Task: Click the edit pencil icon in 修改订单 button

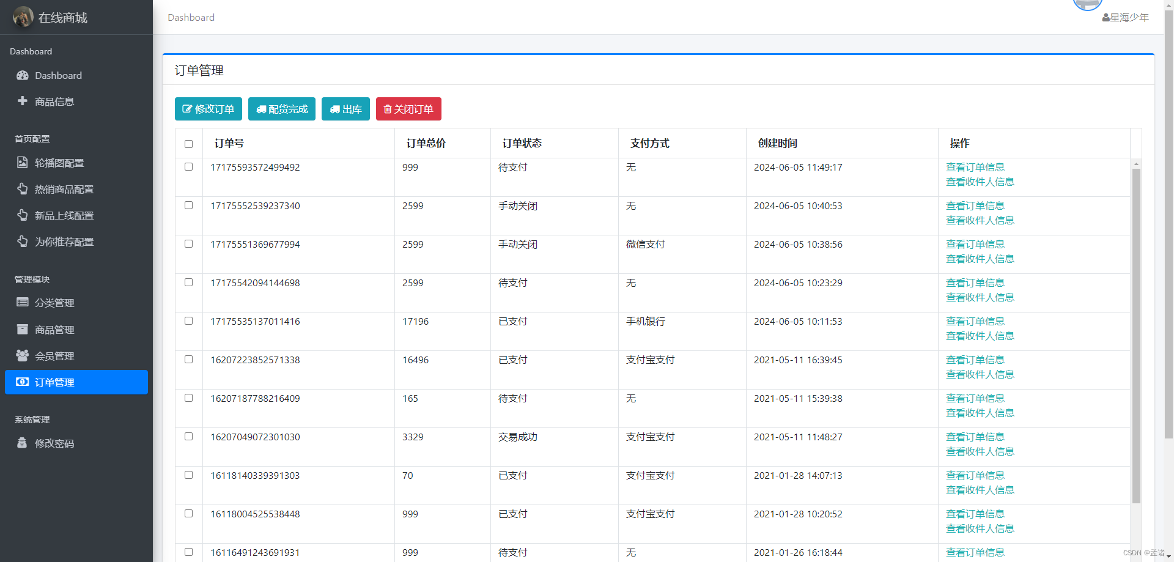Action: coord(187,109)
